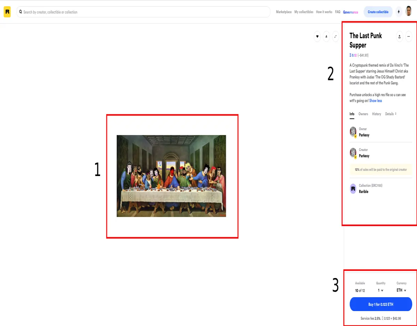Click the Creator avatar for Parkesy
This screenshot has height=326, width=417.
click(353, 153)
